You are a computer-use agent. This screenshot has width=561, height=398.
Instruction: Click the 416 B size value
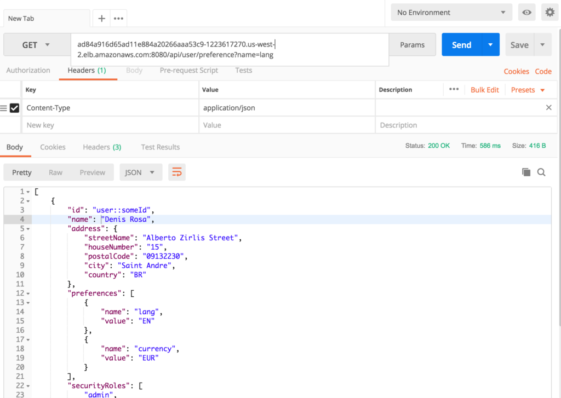coord(537,146)
